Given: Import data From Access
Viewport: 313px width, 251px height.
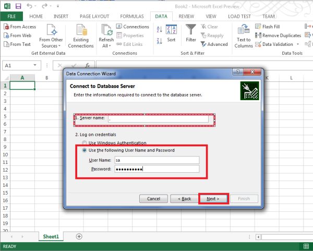Looking at the screenshot, I should pos(20,27).
